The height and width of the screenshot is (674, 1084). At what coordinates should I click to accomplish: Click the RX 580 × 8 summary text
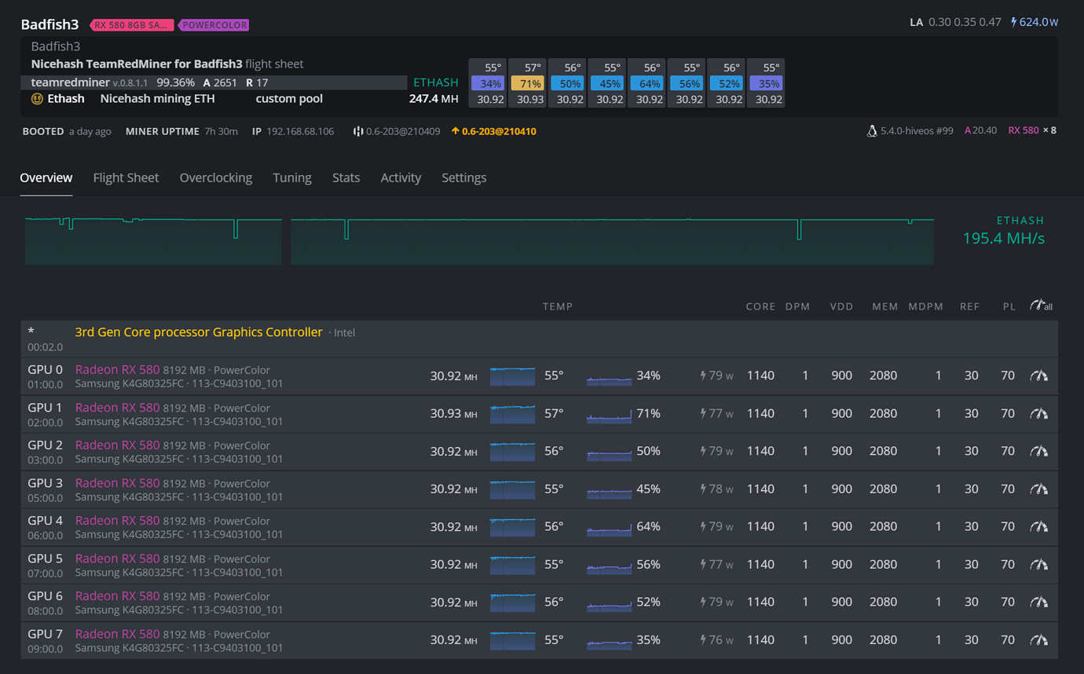[x=1032, y=130]
